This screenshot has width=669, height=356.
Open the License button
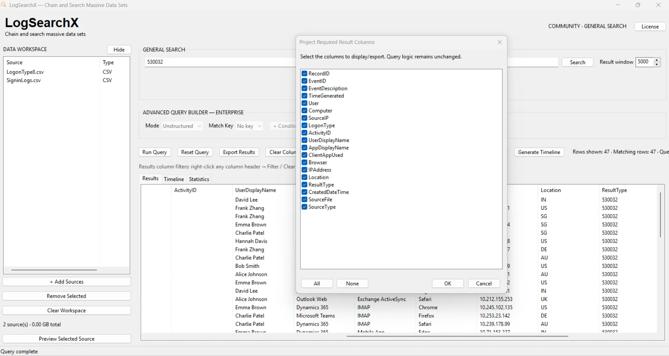[650, 26]
